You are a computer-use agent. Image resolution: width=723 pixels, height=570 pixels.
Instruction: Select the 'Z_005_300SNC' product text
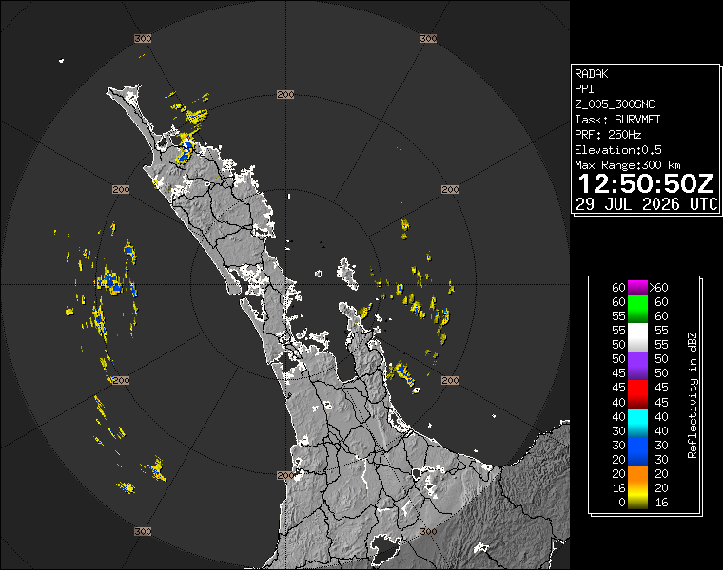615,104
